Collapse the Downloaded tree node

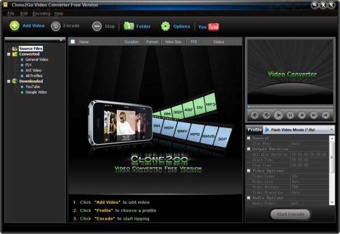click(8, 82)
